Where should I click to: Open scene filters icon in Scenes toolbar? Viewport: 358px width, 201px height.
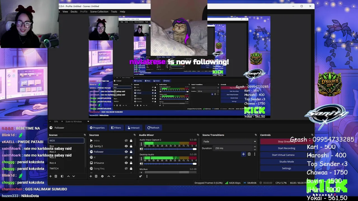[62, 176]
